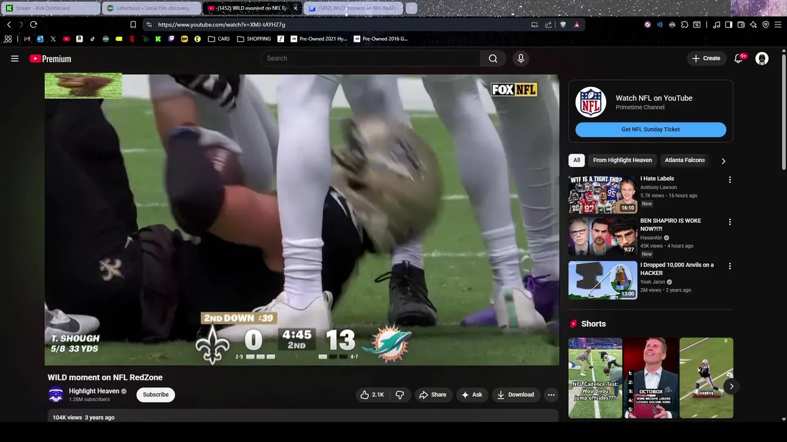787x442 pixels.
Task: Open the BEN SHAPIRO IS WOKE thumbnail
Action: [x=603, y=236]
